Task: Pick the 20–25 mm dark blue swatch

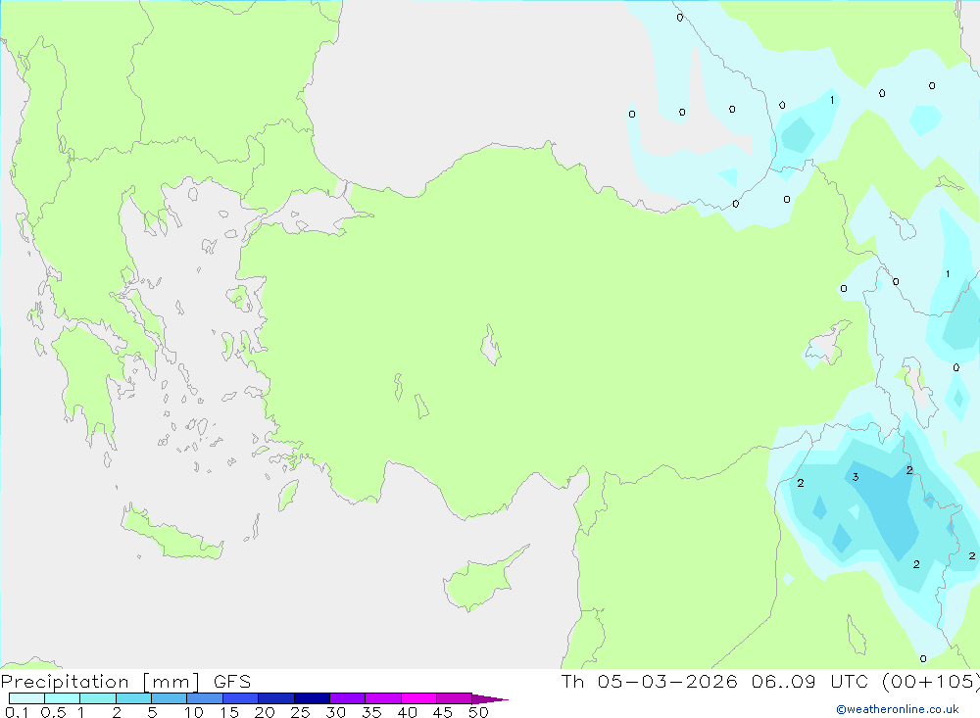Action: (x=276, y=698)
